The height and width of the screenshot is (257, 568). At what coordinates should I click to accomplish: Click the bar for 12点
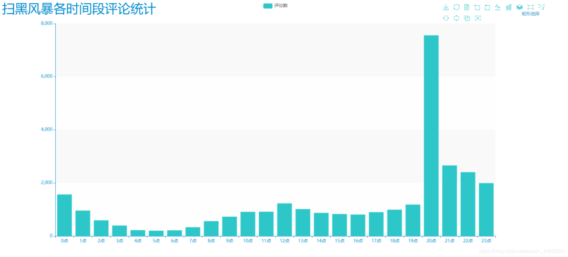(x=285, y=220)
